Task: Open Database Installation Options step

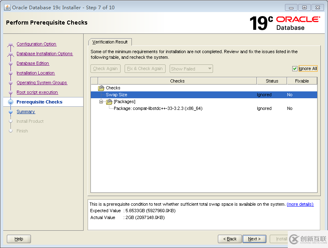Action: click(x=45, y=54)
